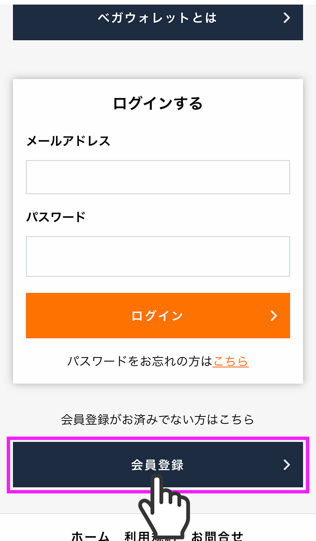Click the chevron on the 会員登録 button
Image resolution: width=316 pixels, height=541 pixels.
point(287,464)
